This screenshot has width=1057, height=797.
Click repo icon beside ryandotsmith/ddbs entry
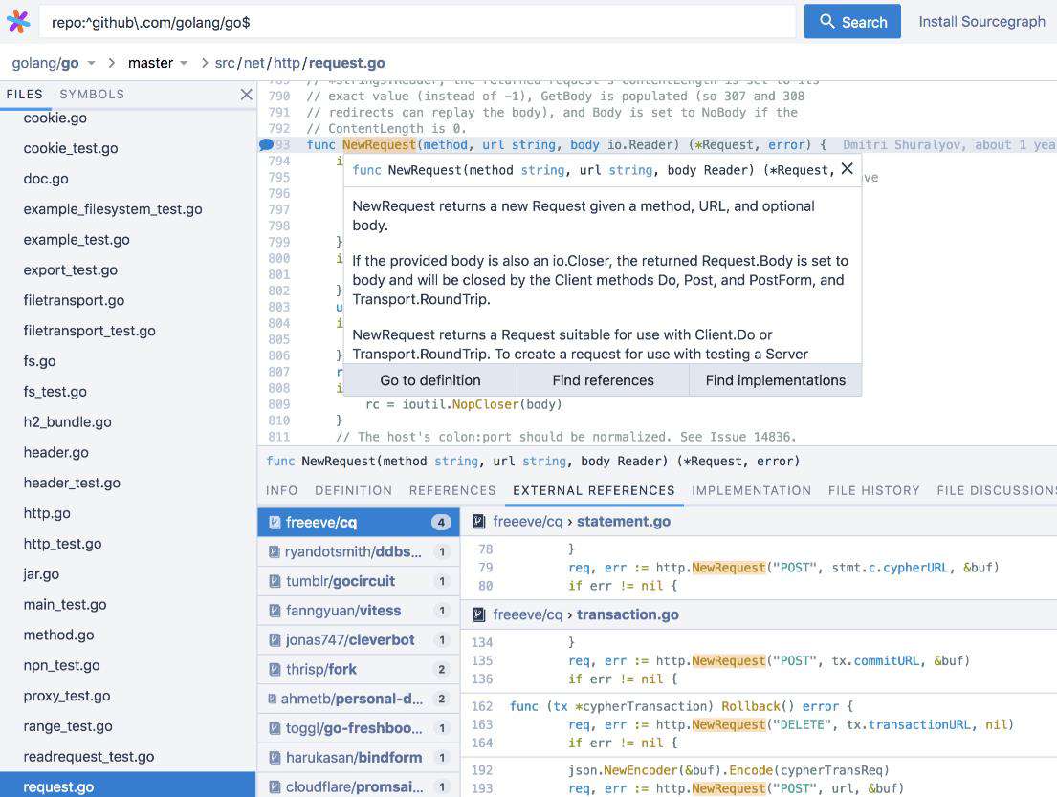275,551
